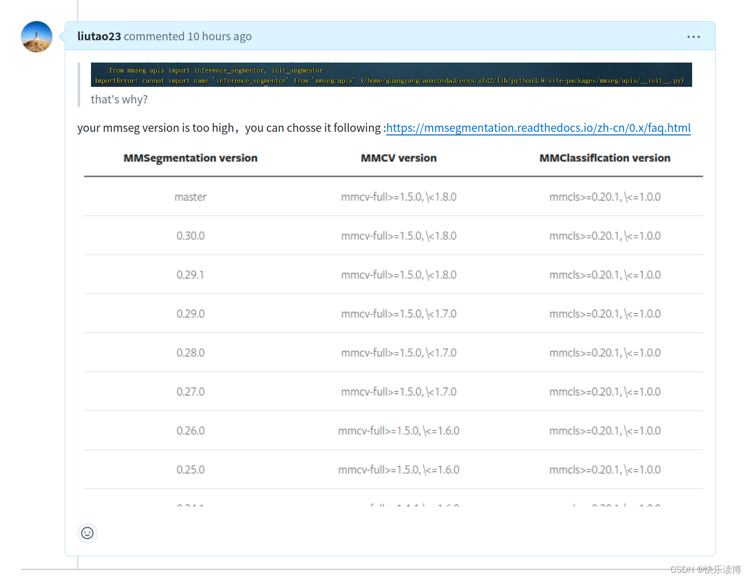Image resolution: width=749 pixels, height=579 pixels.
Task: Click the 'MMCV version' column header
Action: 399,158
